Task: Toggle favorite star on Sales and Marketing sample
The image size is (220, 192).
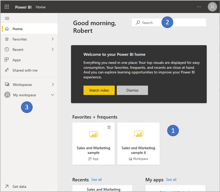Action: click(x=109, y=127)
